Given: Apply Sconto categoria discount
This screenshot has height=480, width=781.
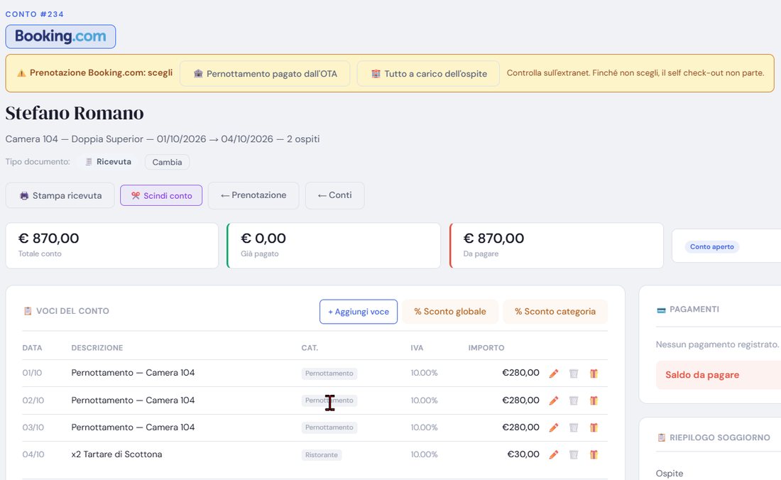Looking at the screenshot, I should coord(555,312).
